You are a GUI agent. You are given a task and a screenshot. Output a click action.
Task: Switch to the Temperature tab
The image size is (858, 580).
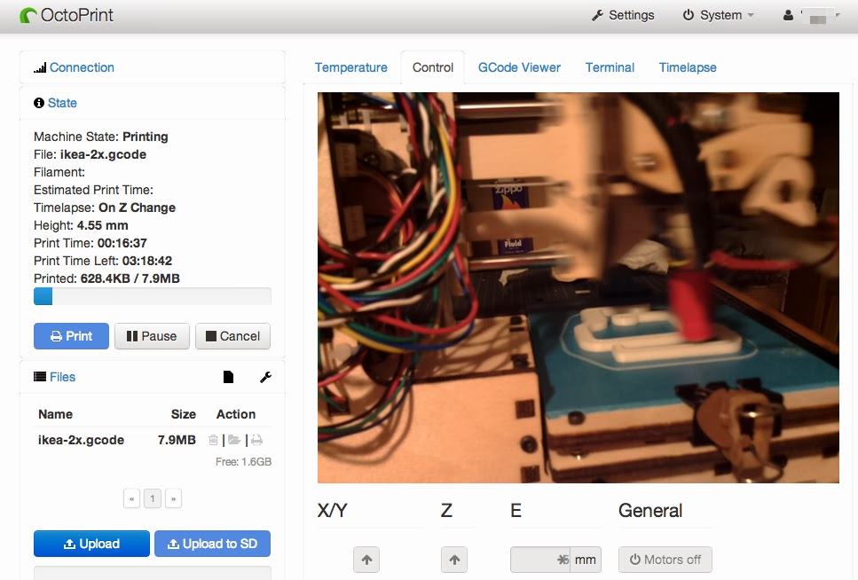[350, 67]
